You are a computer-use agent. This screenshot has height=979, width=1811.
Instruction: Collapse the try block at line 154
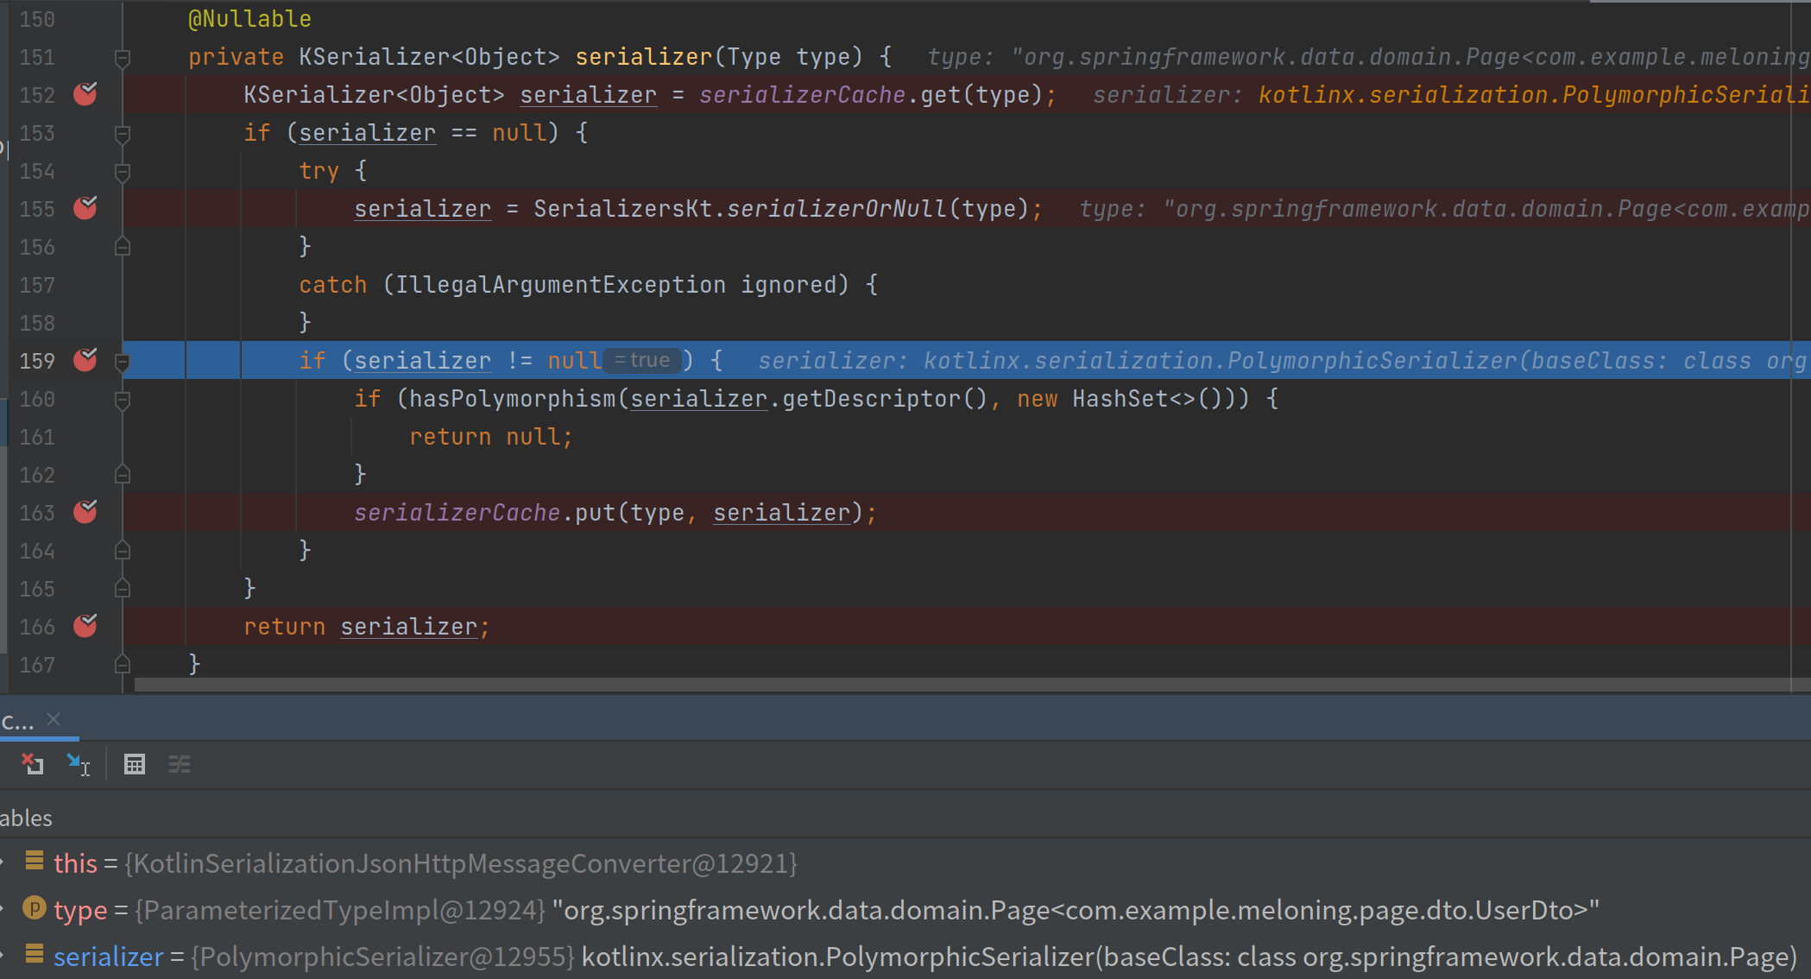(x=123, y=172)
